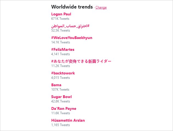Select the Da'Ron Payne trend
This screenshot has height=131, width=173.
64,108
